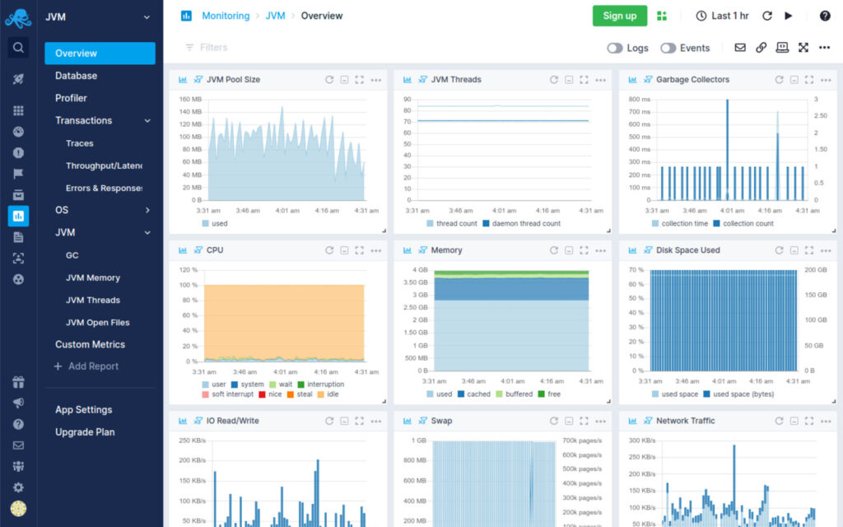Screen dimensions: 843x527
Task: Click the email report envelope icon
Action: pyautogui.click(x=742, y=48)
